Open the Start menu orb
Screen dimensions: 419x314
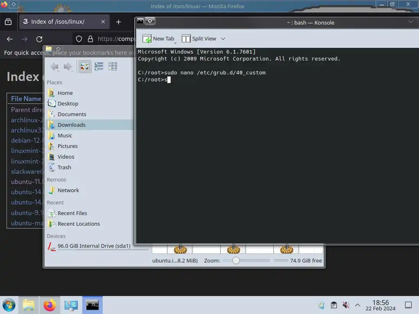[9, 305]
